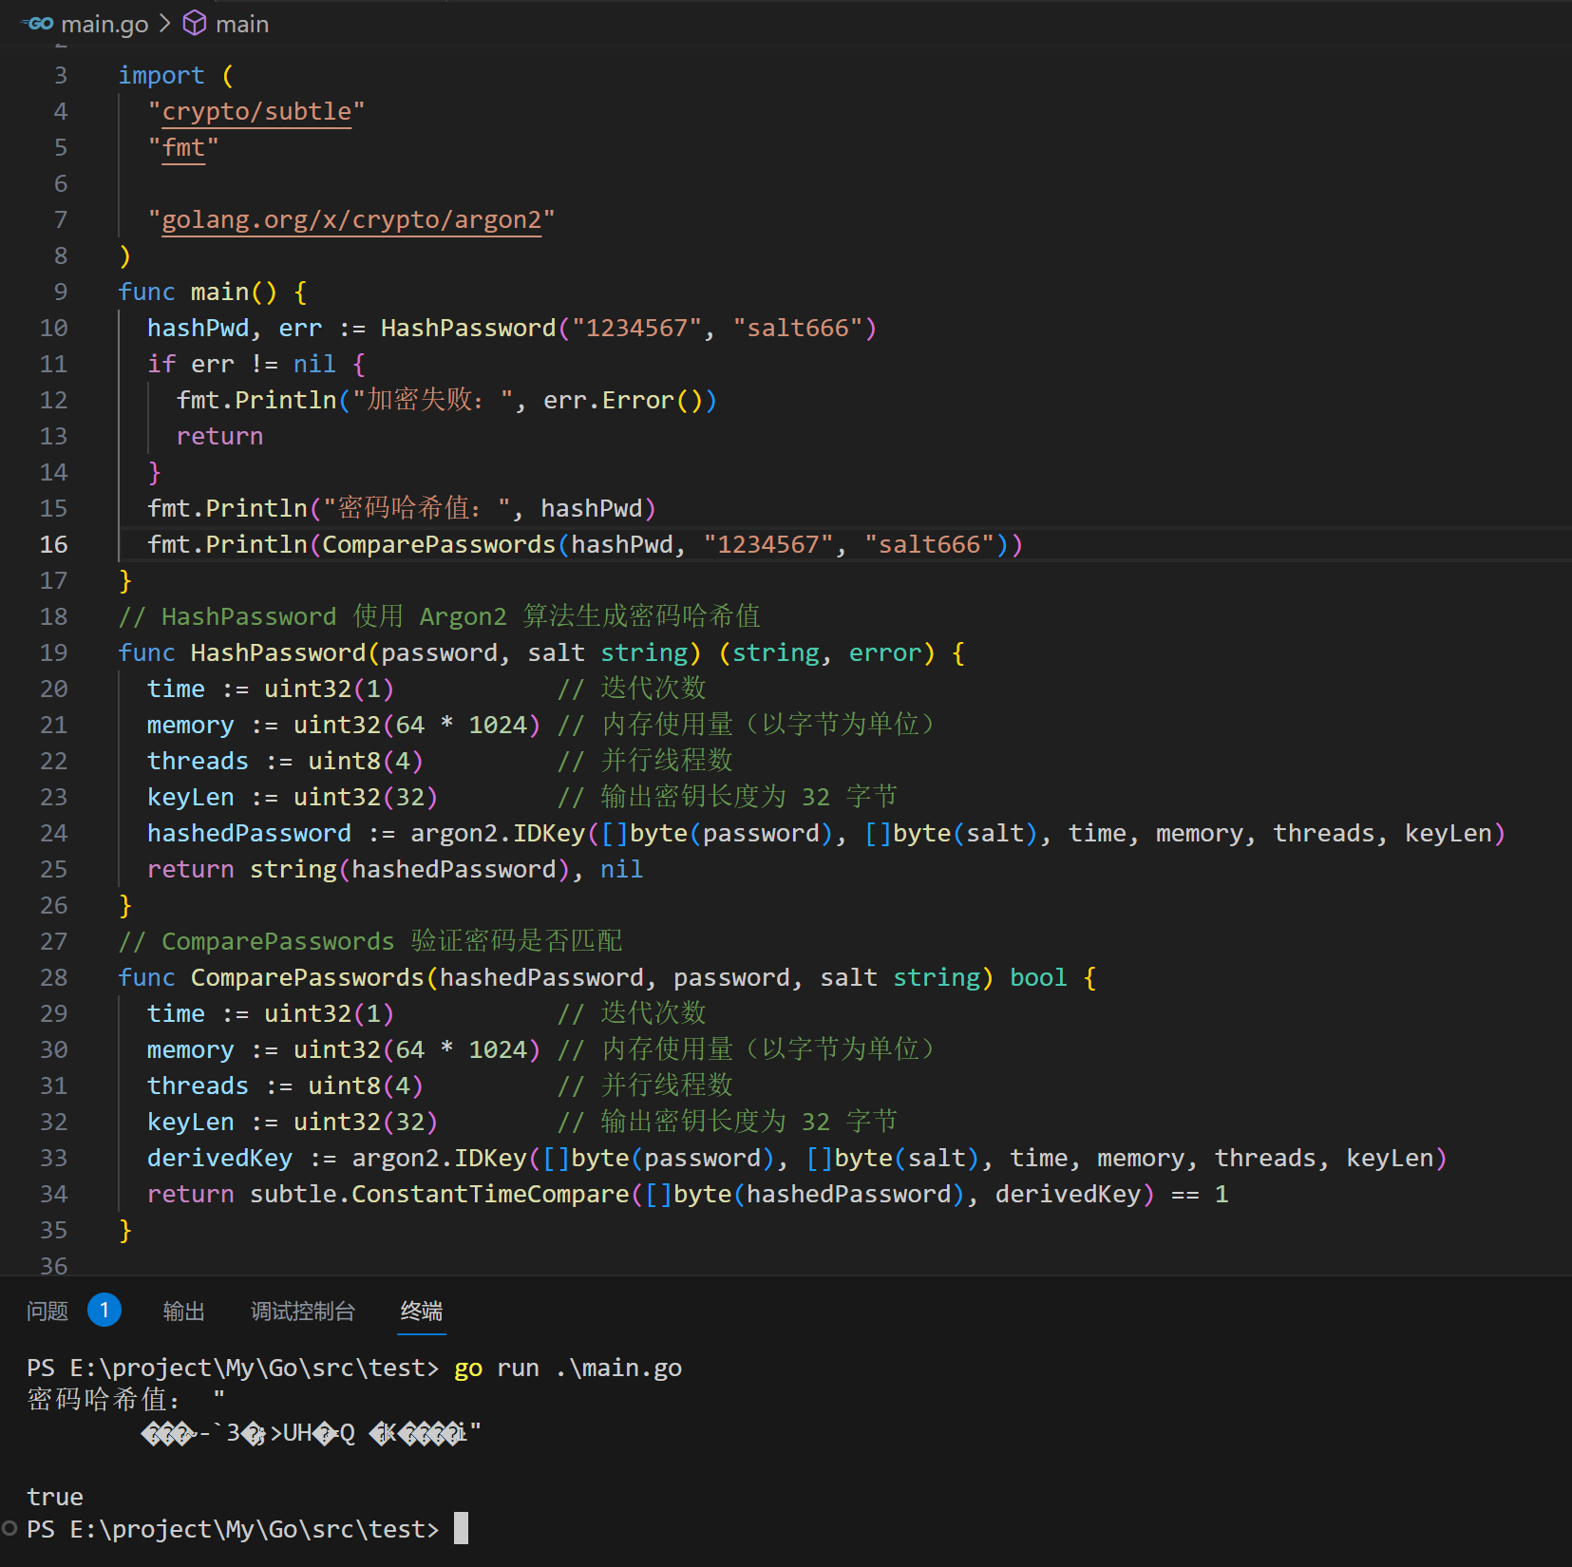This screenshot has width=1572, height=1567.
Task: Click argon2.IDKey call on line 24
Action: click(x=498, y=834)
